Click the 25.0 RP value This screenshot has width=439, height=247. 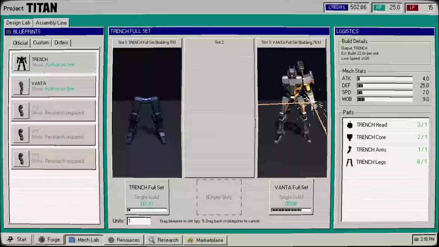394,8
